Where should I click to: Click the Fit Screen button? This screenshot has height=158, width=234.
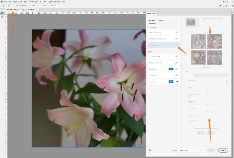[43, 5]
